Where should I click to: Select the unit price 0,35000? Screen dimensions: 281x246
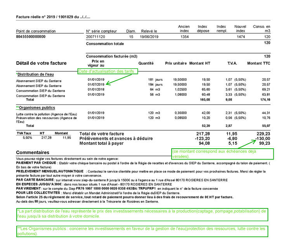pos(180,113)
